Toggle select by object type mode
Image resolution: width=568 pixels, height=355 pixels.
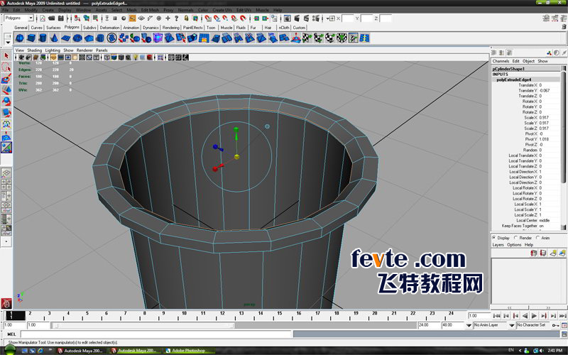pyautogui.click(x=86, y=18)
